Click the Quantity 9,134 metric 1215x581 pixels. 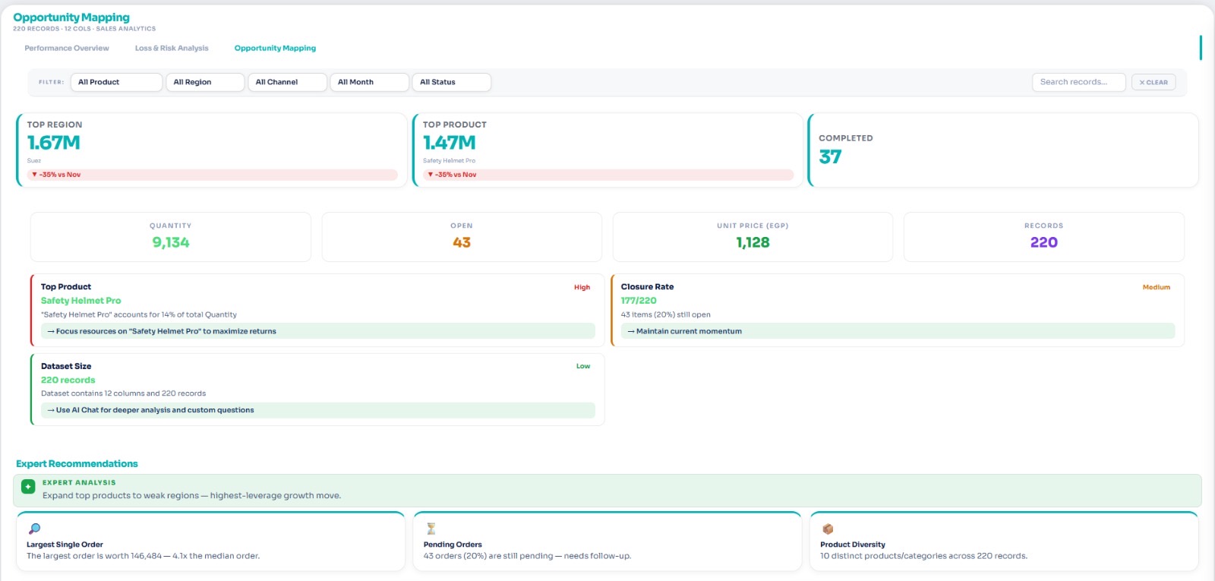171,237
